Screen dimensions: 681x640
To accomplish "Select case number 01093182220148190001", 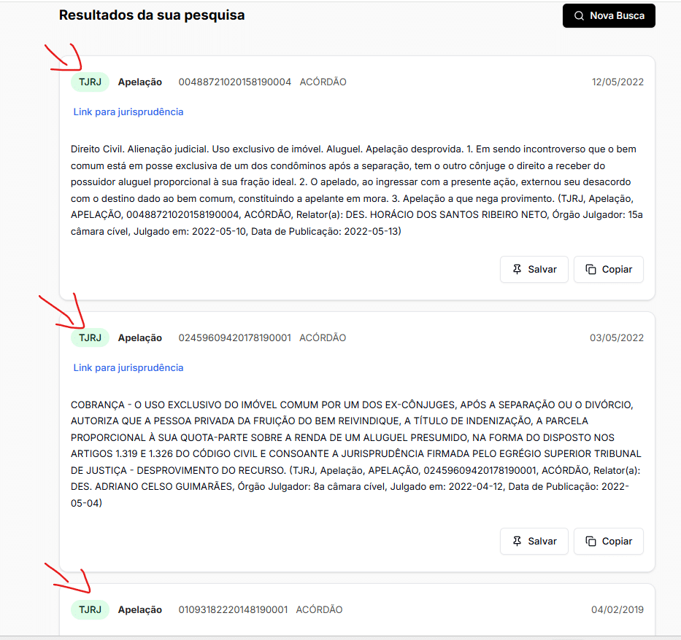I will [x=233, y=610].
